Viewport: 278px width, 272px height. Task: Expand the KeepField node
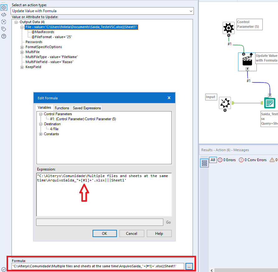pos(22,67)
